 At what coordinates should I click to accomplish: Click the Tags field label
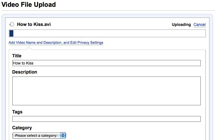[x=17, y=112]
